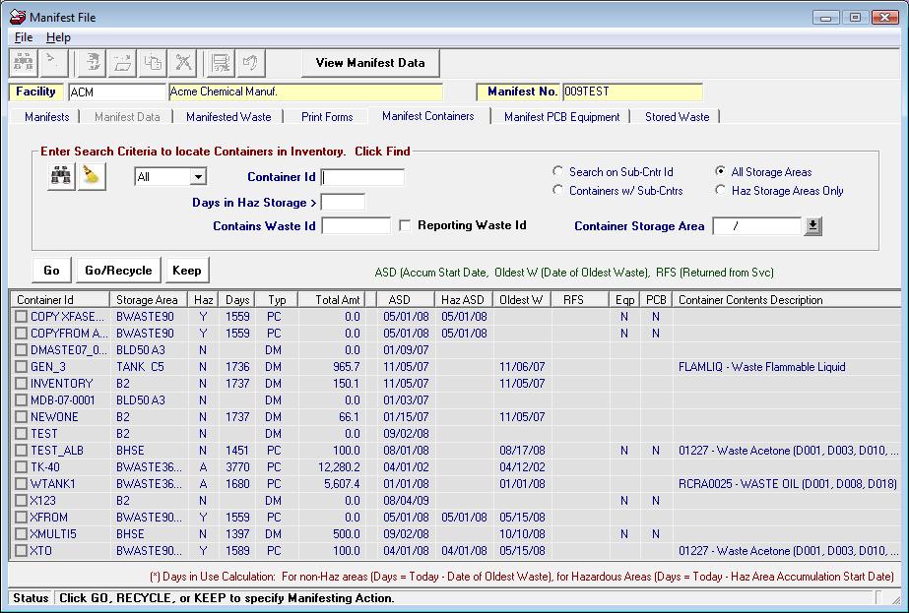Screen dimensions: 909x613
Task: Click the INVENTORY container id cell
Action: point(61,384)
